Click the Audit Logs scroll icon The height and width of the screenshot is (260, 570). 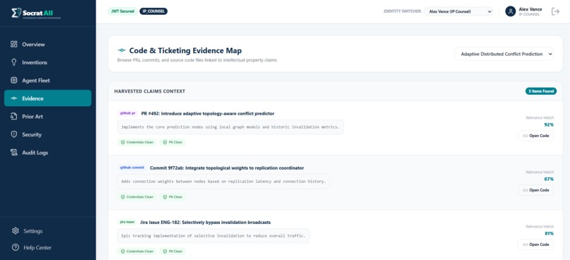(14, 153)
